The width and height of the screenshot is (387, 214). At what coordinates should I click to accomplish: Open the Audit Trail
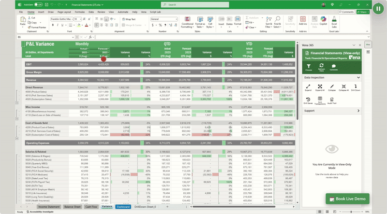click(x=332, y=100)
